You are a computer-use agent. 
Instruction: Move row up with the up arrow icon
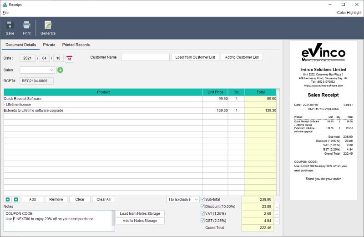(x=8, y=199)
